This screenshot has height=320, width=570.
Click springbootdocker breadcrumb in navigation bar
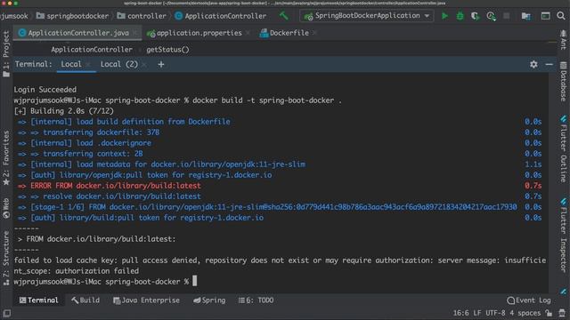(72, 16)
